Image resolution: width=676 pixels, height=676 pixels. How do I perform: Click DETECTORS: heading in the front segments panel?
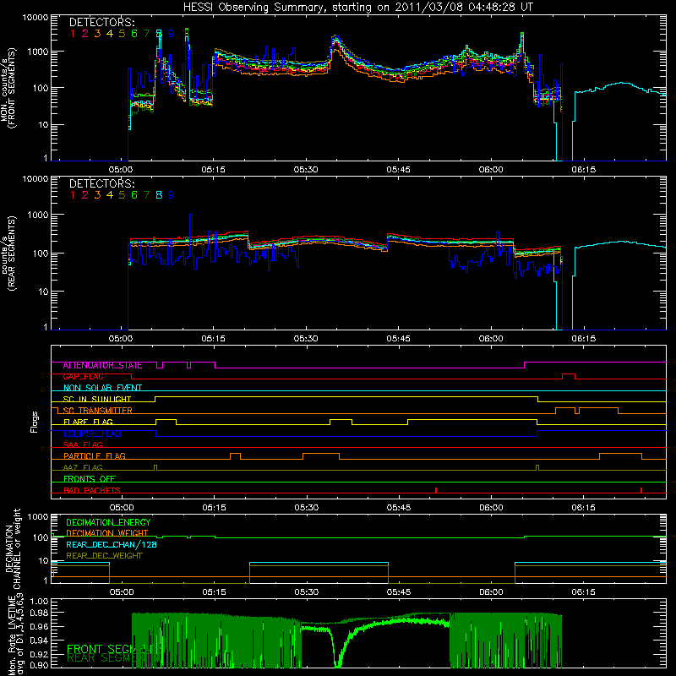(101, 22)
